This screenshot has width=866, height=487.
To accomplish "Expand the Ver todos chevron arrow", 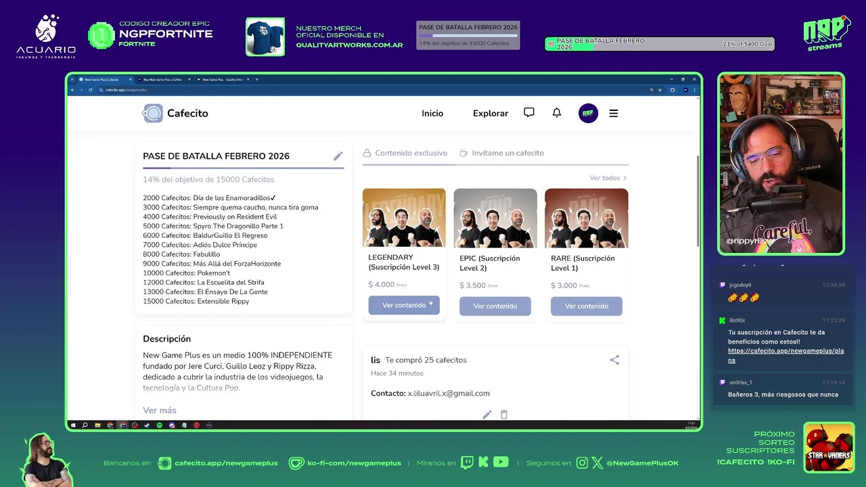I will point(624,178).
